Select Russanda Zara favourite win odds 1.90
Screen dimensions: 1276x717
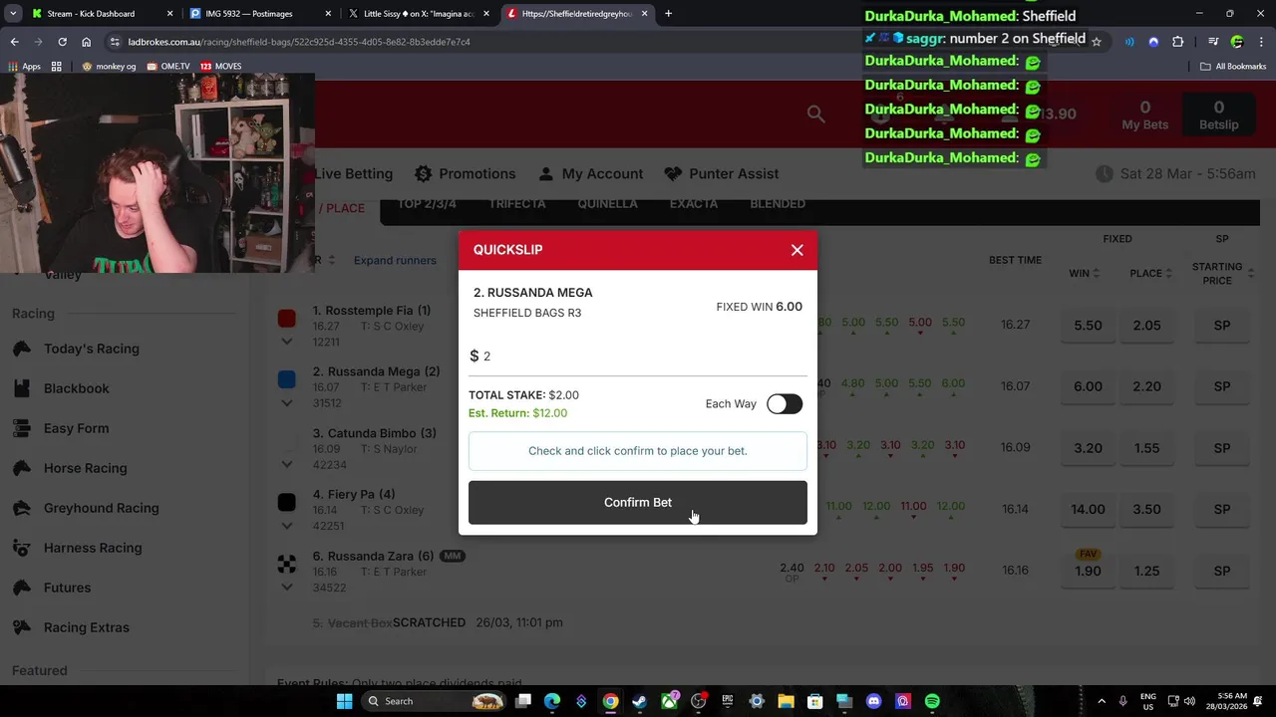tap(1088, 571)
